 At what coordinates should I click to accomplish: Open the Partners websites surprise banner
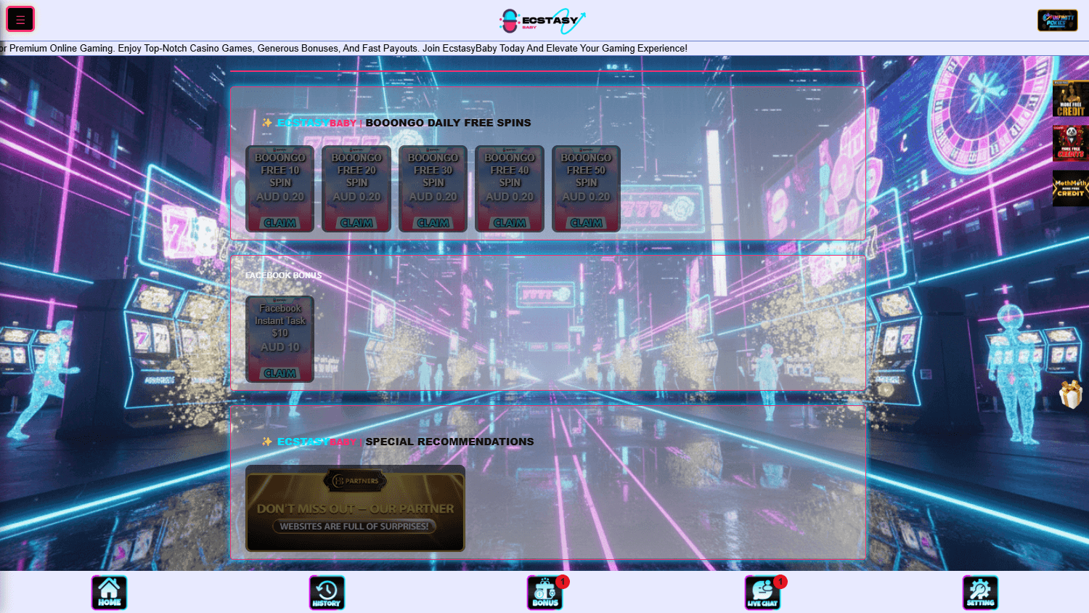[355, 508]
